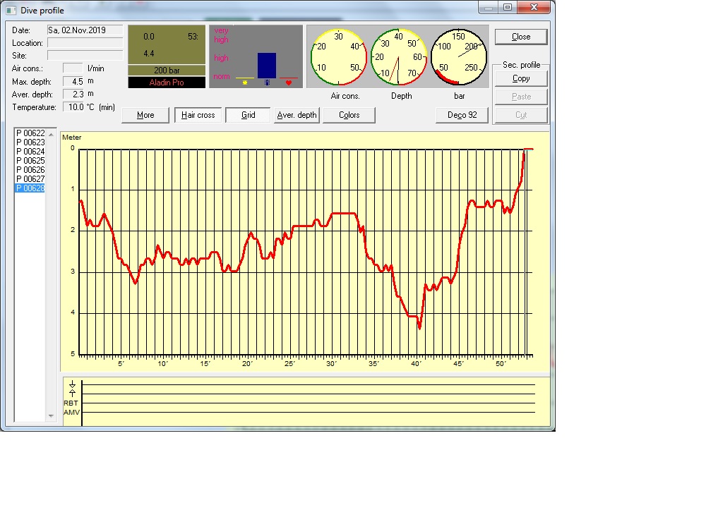Click the blue workload bar
This screenshot has width=706, height=529.
click(267, 66)
